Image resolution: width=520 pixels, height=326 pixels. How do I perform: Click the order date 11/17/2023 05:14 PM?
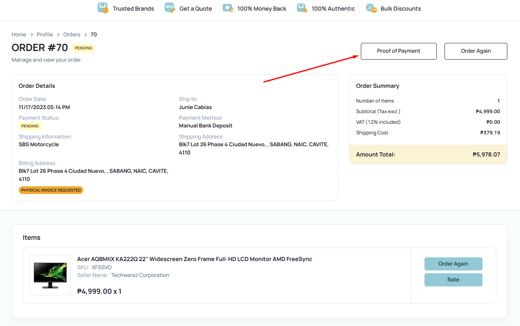pyautogui.click(x=44, y=107)
